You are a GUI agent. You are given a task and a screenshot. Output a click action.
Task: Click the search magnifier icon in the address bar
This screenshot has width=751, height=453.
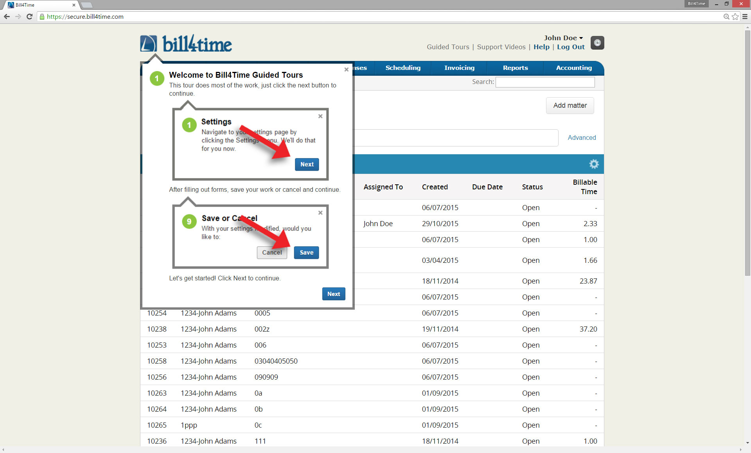coord(726,17)
